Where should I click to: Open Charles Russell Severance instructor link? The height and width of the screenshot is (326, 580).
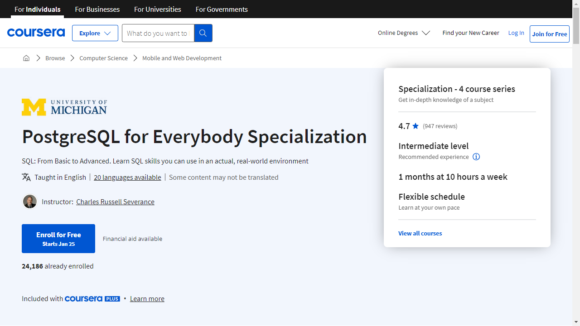click(x=115, y=202)
